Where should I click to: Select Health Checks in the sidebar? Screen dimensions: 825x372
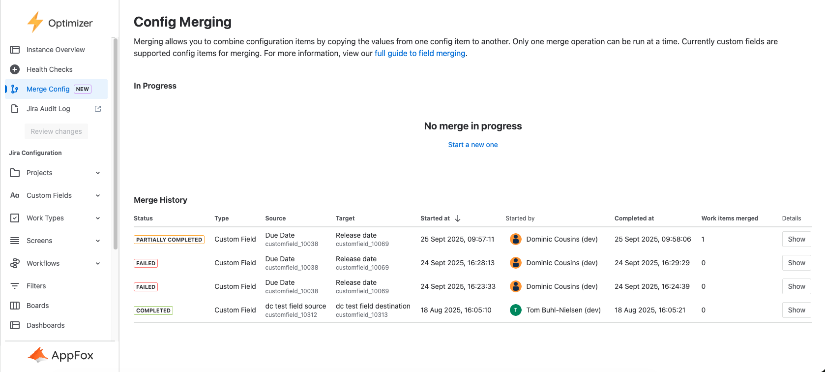pyautogui.click(x=49, y=69)
